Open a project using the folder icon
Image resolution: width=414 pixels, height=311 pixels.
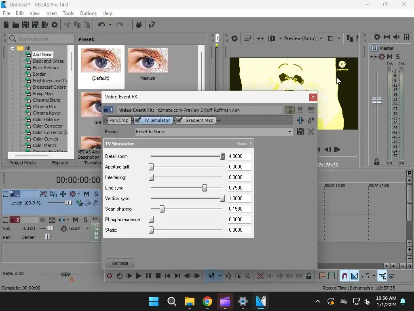(x=16, y=25)
